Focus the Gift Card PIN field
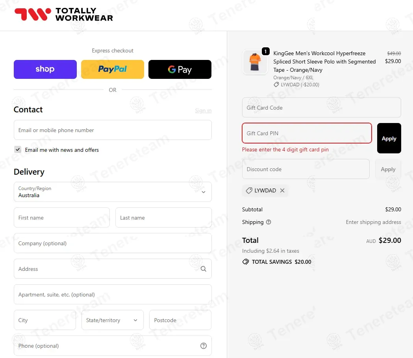 click(x=307, y=133)
